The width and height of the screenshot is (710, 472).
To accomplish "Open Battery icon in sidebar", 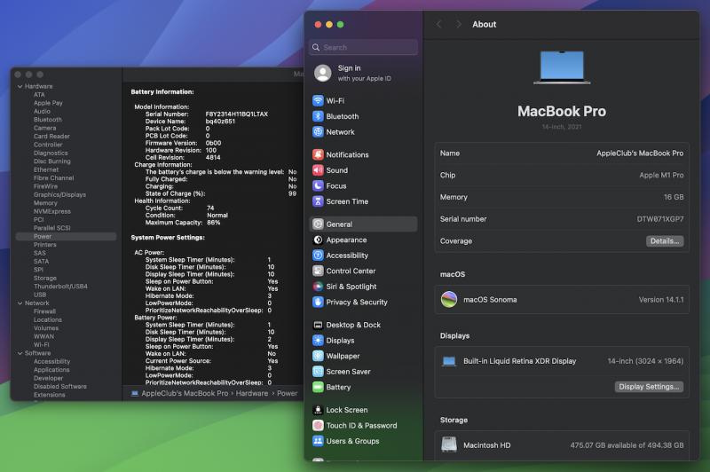I will tap(318, 387).
